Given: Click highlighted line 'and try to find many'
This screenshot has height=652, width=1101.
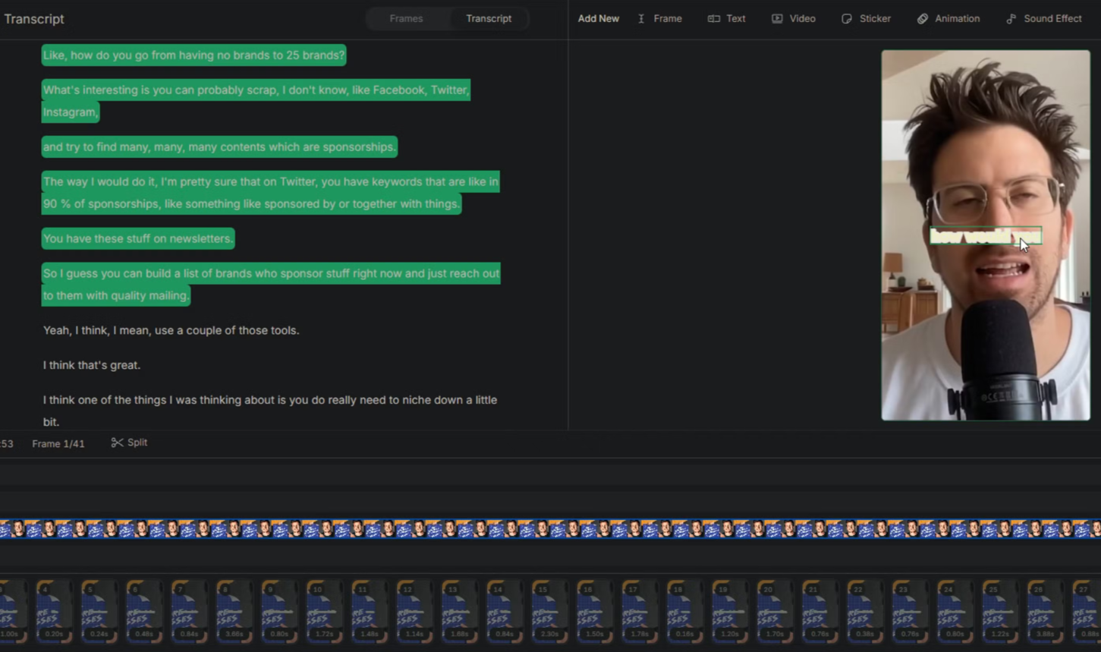Looking at the screenshot, I should 219,146.
